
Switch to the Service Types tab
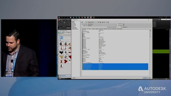click(x=84, y=29)
